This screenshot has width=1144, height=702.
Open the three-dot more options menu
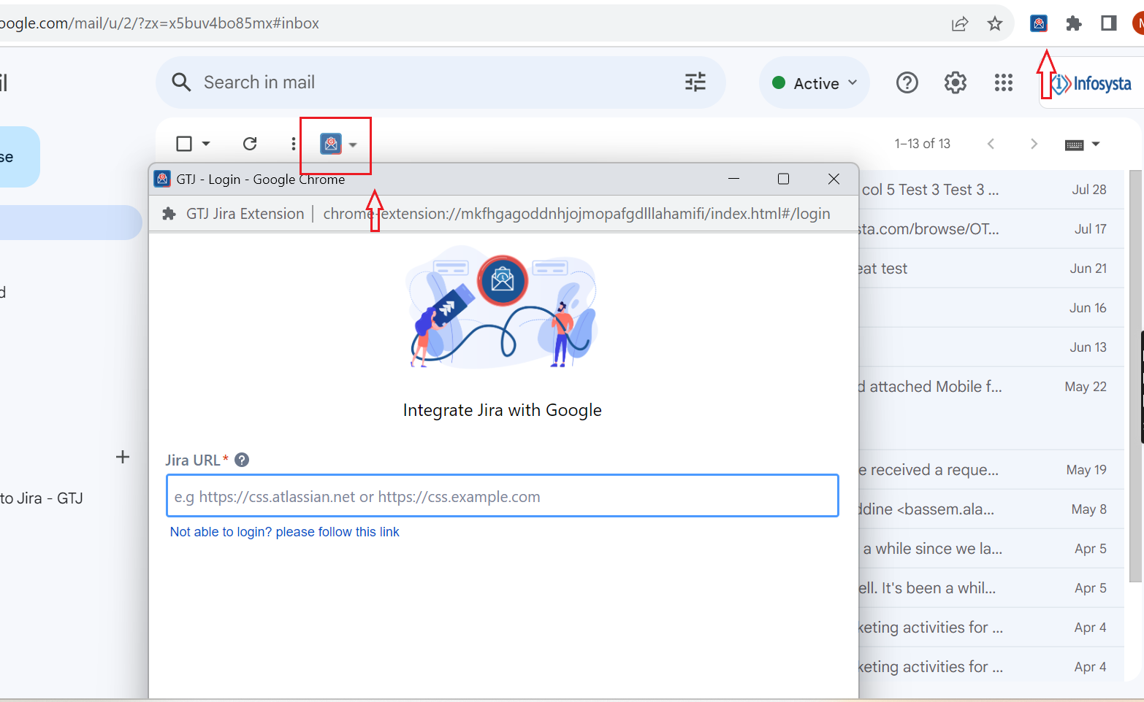(x=293, y=144)
